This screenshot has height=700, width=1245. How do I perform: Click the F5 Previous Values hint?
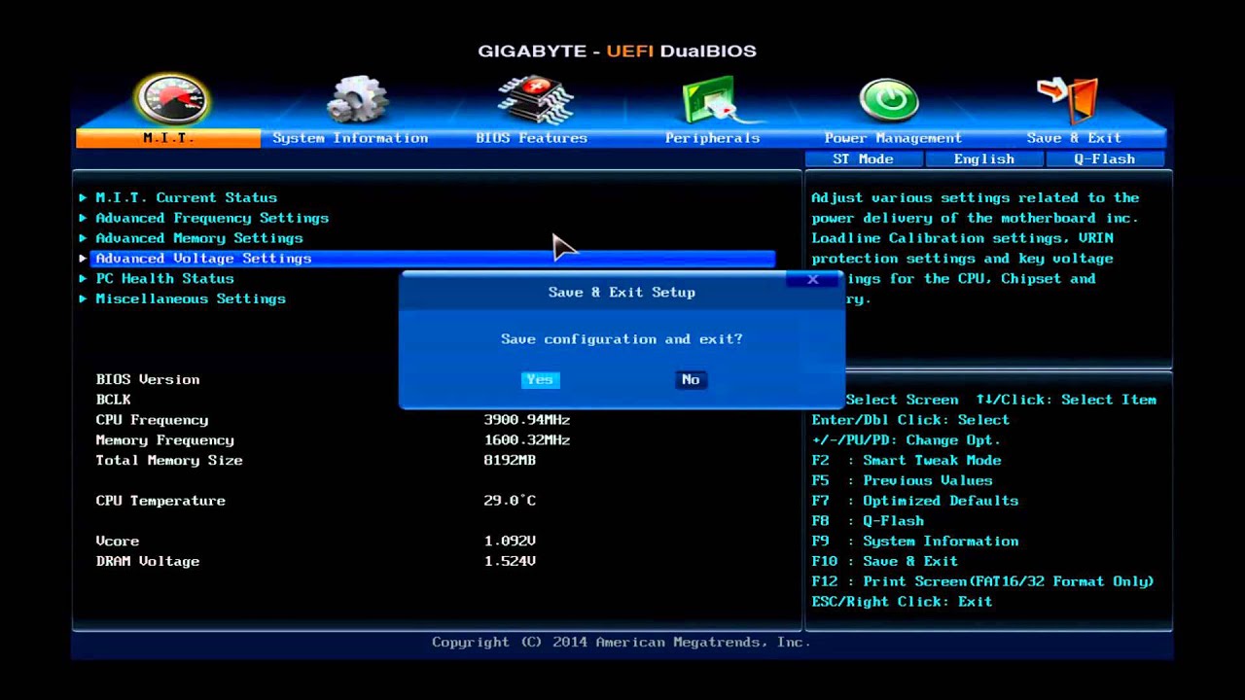[902, 481]
